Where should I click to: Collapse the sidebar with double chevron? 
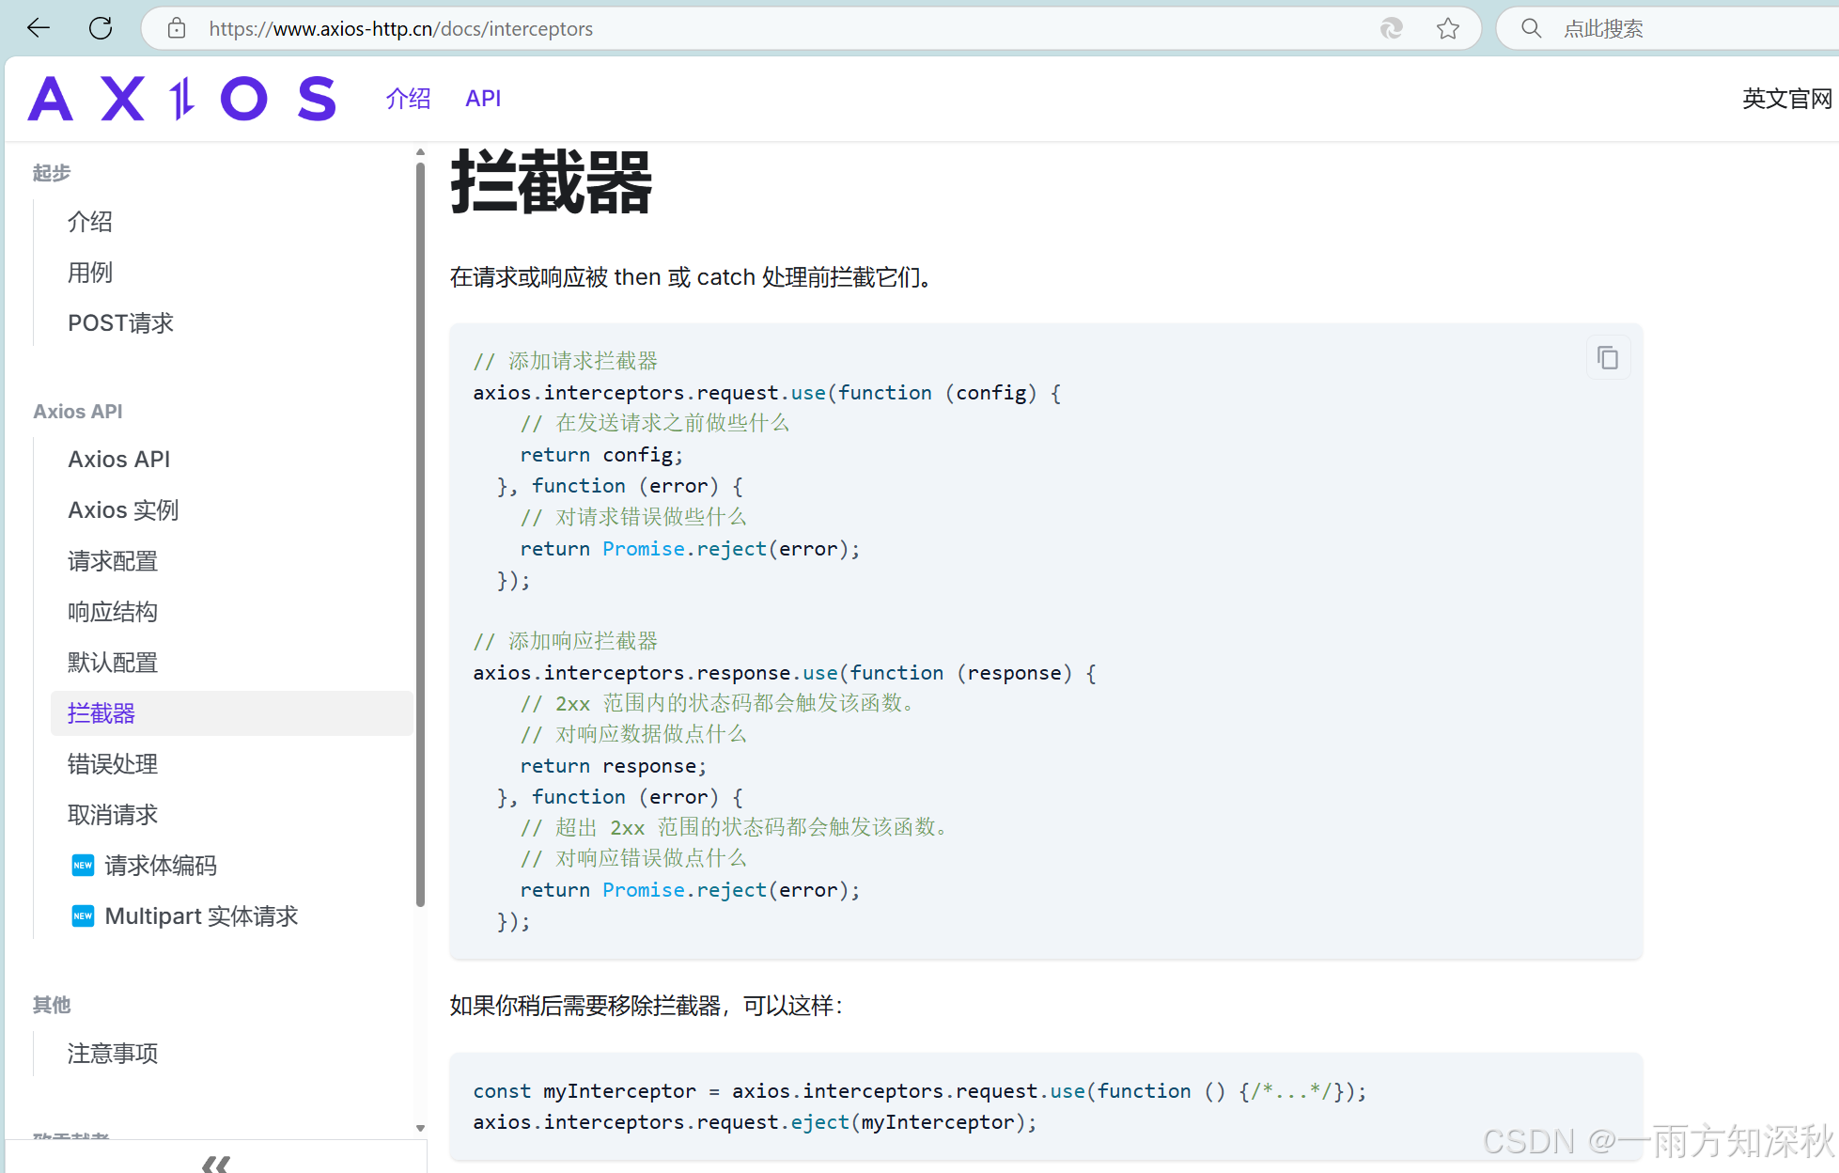[x=215, y=1164]
